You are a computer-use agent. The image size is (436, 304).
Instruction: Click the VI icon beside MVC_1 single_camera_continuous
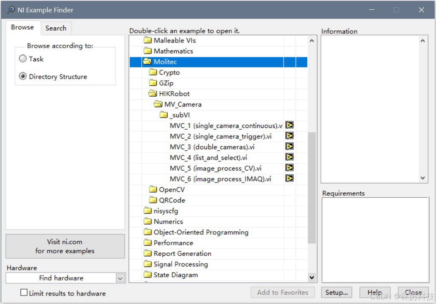tap(290, 125)
